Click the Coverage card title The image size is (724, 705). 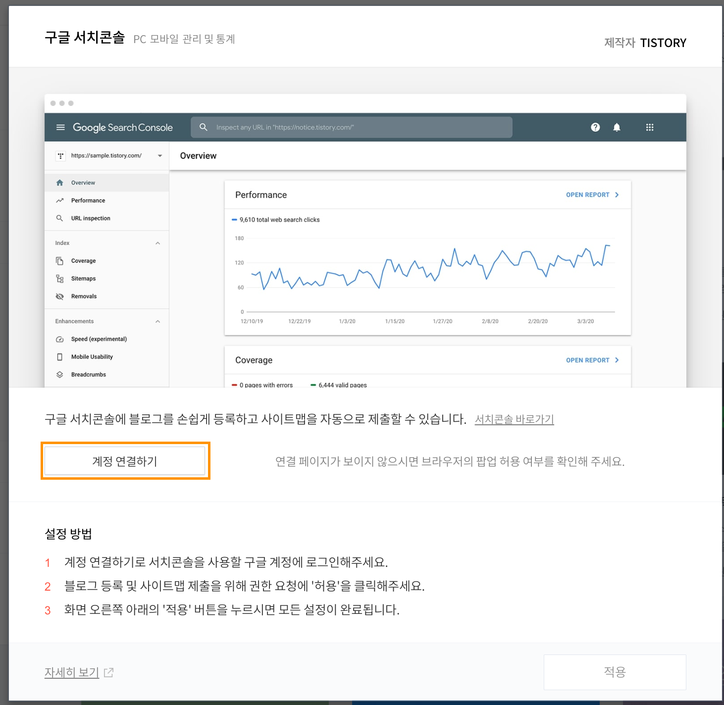tap(254, 360)
